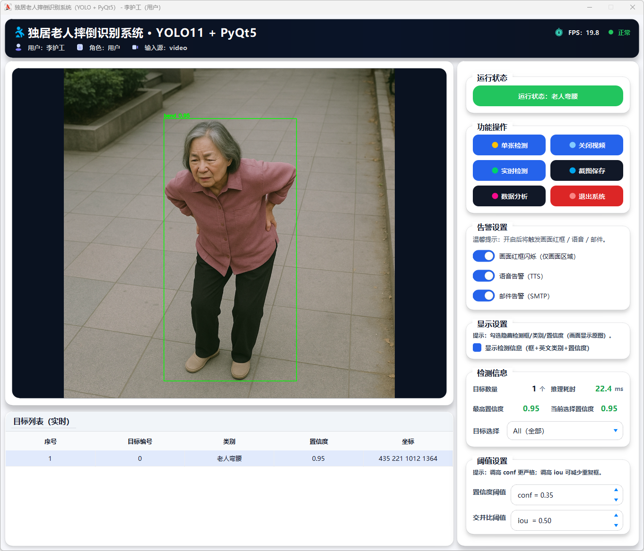The width and height of the screenshot is (644, 551).
Task: Click the 类别 column header in table
Action: coord(229,441)
